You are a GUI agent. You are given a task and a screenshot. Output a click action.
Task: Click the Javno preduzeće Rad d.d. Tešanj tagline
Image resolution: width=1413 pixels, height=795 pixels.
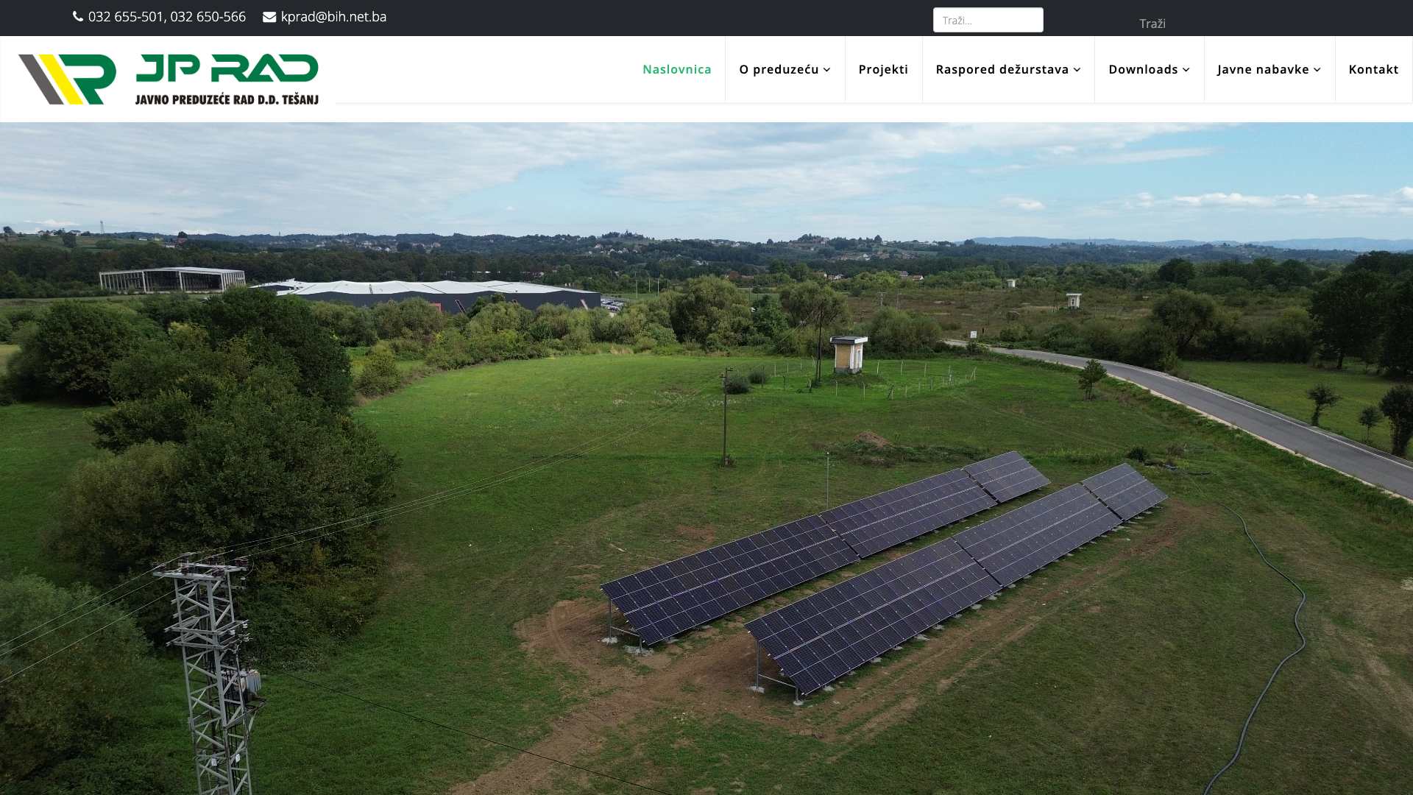[x=227, y=99]
